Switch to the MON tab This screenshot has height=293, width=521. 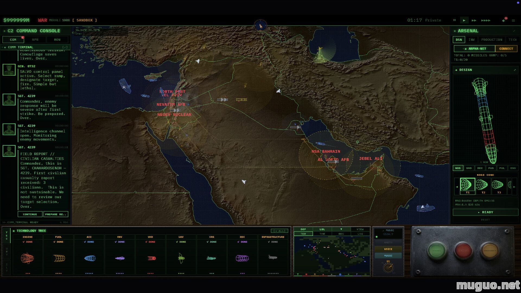coord(57,40)
